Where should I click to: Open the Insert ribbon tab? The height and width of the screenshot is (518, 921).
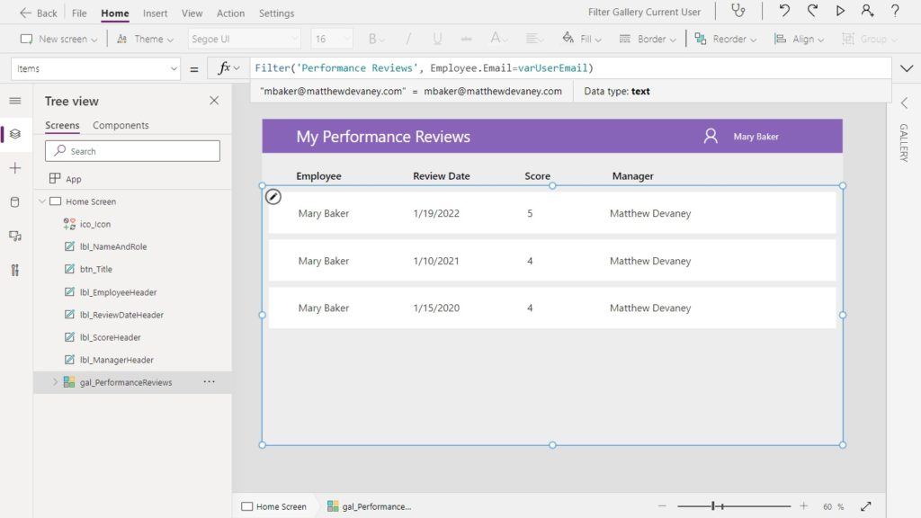(x=155, y=13)
